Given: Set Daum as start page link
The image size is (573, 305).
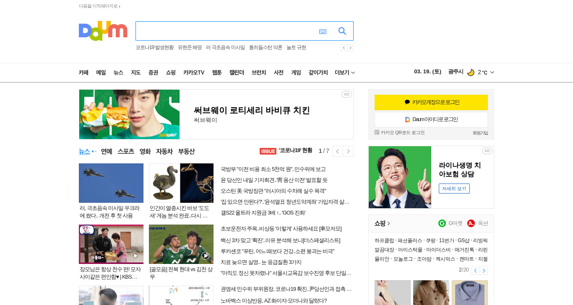Looking at the screenshot, I should click(99, 6).
